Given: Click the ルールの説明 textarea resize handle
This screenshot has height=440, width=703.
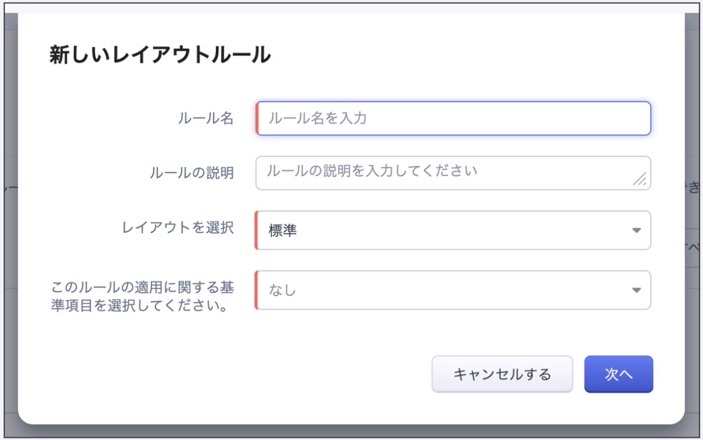Looking at the screenshot, I should [x=640, y=179].
